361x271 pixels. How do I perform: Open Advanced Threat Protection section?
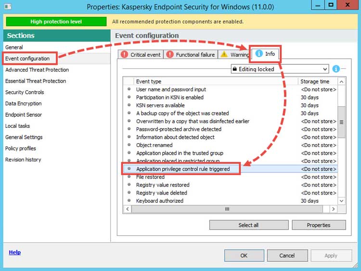pyautogui.click(x=37, y=70)
